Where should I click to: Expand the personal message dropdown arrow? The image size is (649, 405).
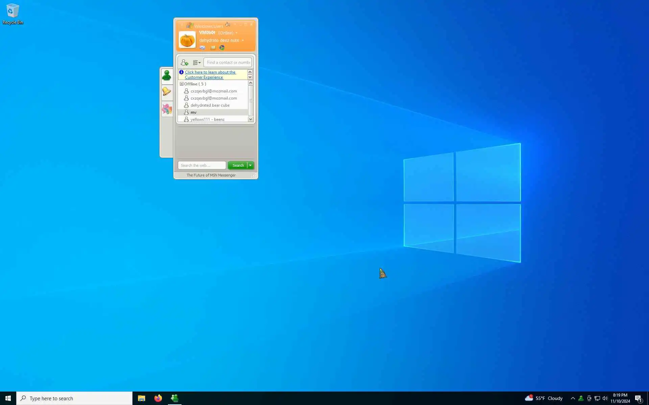(x=243, y=40)
